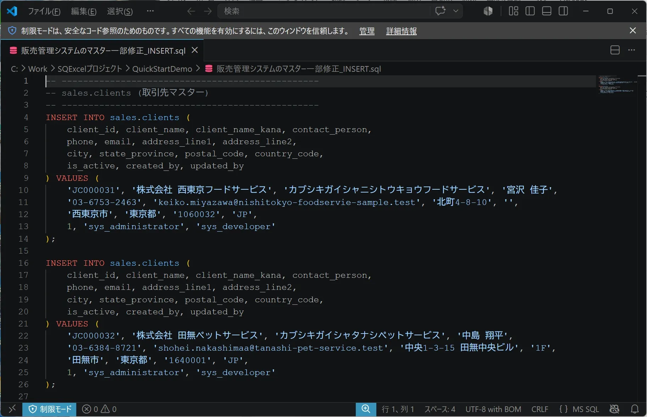The width and height of the screenshot is (647, 417).
Task: Split the editor with the layout icon
Action: pos(615,50)
